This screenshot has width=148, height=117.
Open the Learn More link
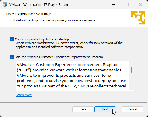[24, 95]
